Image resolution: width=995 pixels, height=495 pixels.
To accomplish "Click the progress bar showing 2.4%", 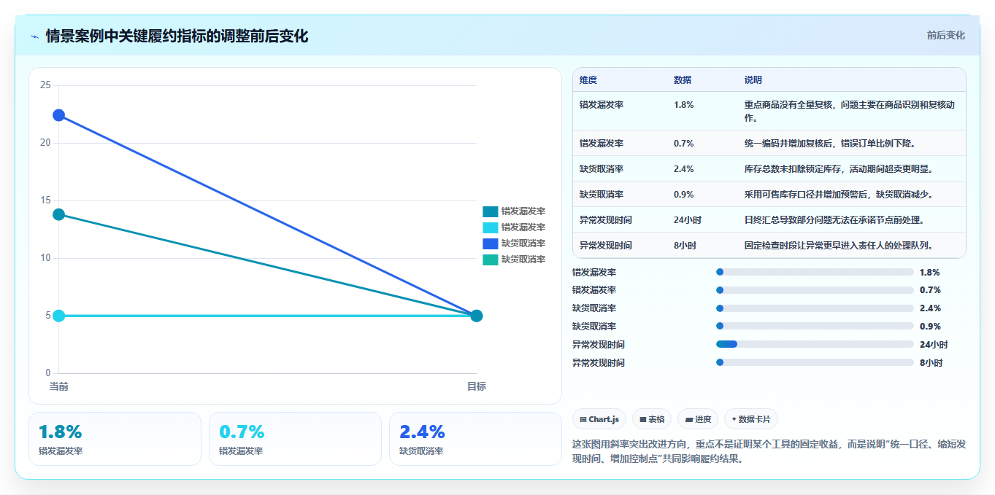I will tap(815, 308).
